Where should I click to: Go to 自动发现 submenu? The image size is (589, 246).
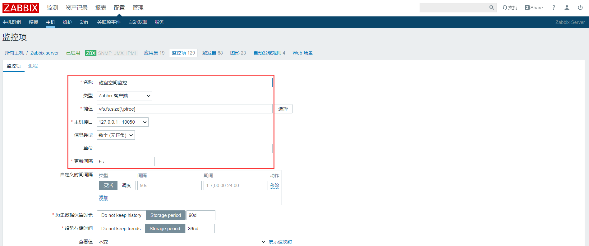coord(137,22)
